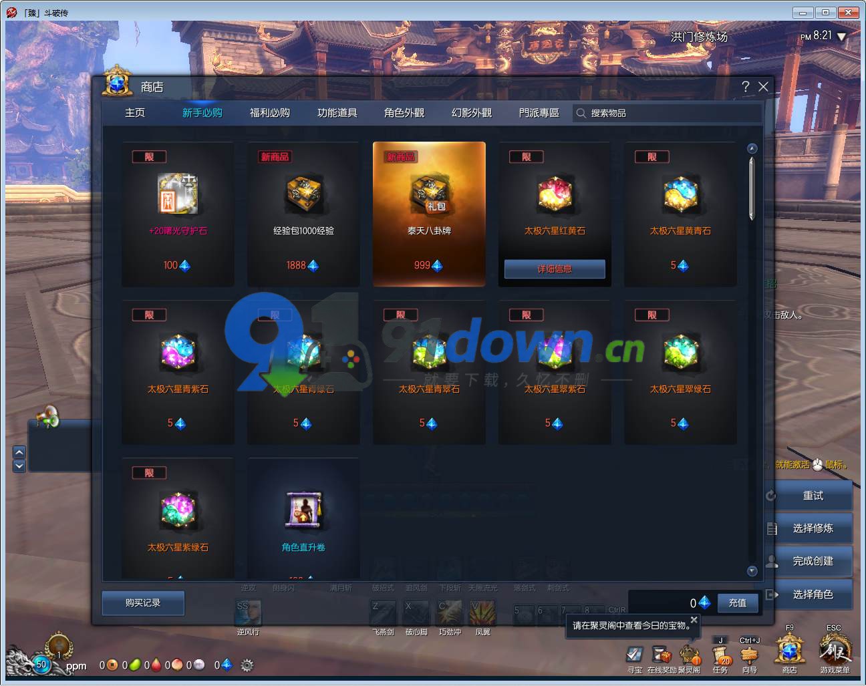Open the 聚灵阁 icon in bottom bar
Viewport: 866px width, 686px height.
click(x=690, y=654)
